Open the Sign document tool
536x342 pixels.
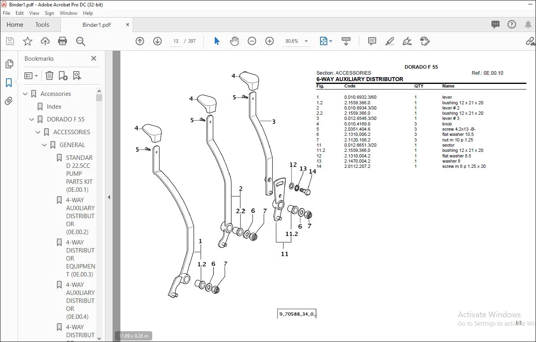pyautogui.click(x=407, y=41)
